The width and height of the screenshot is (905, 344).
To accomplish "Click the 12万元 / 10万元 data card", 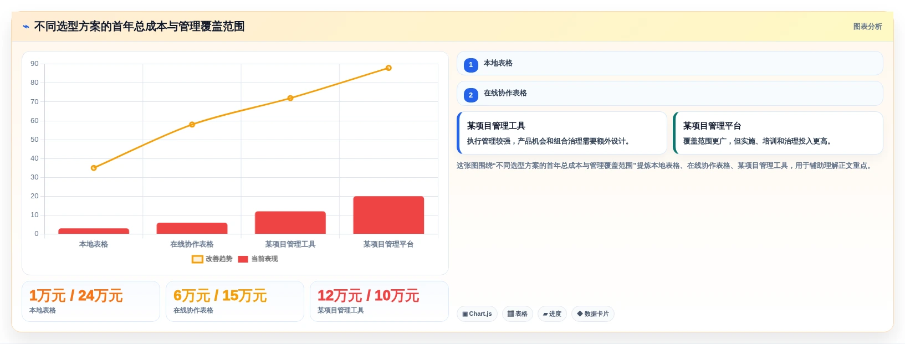I will coord(379,301).
